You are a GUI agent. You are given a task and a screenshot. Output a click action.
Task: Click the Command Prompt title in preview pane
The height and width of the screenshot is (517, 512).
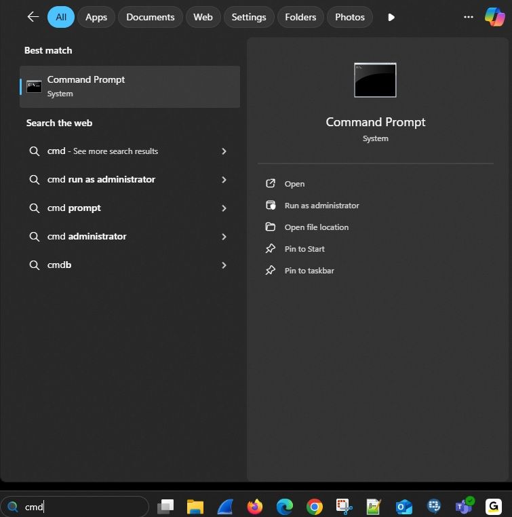(x=375, y=122)
